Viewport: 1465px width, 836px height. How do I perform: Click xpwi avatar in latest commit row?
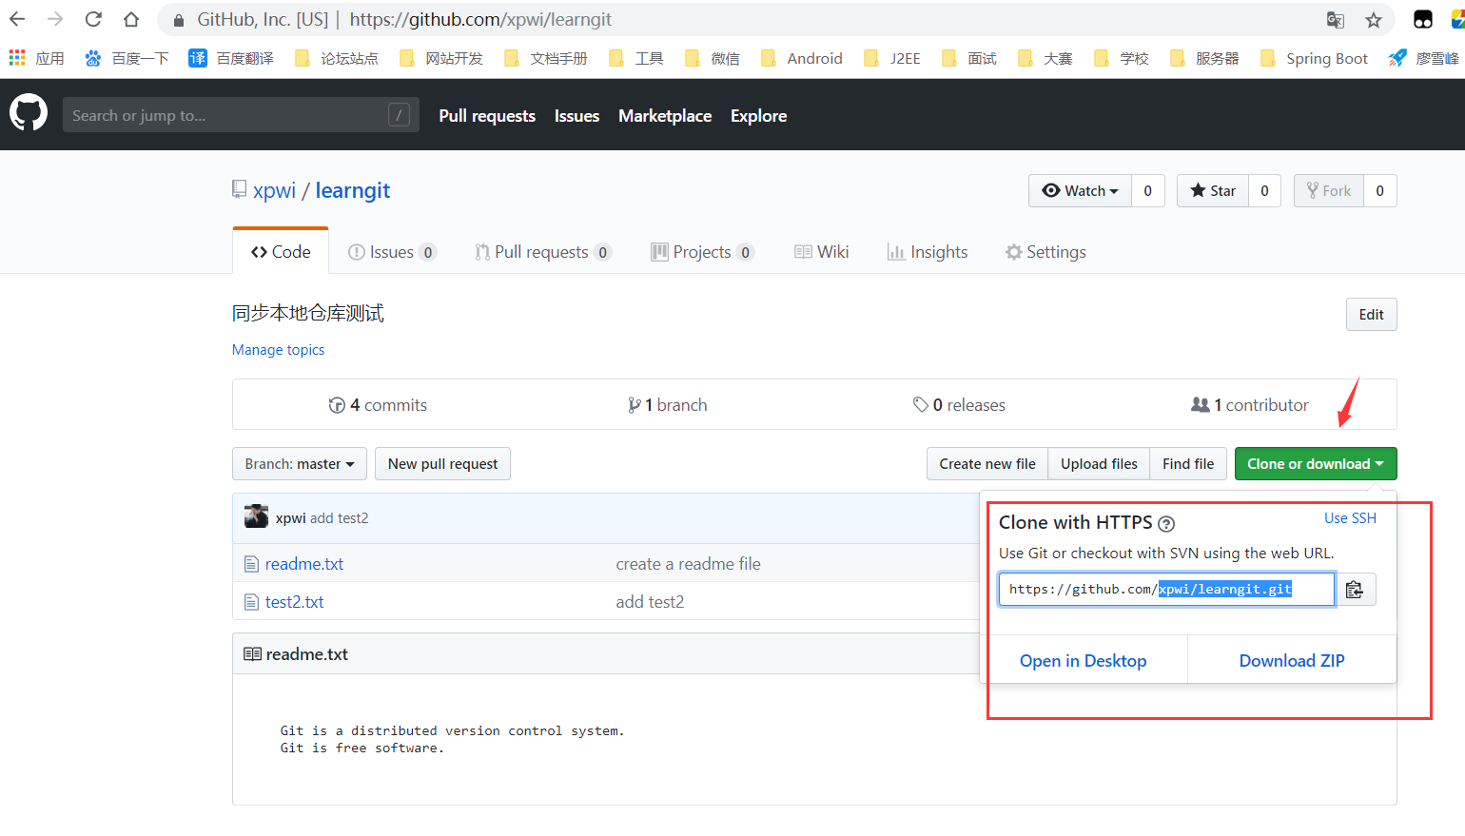click(256, 516)
